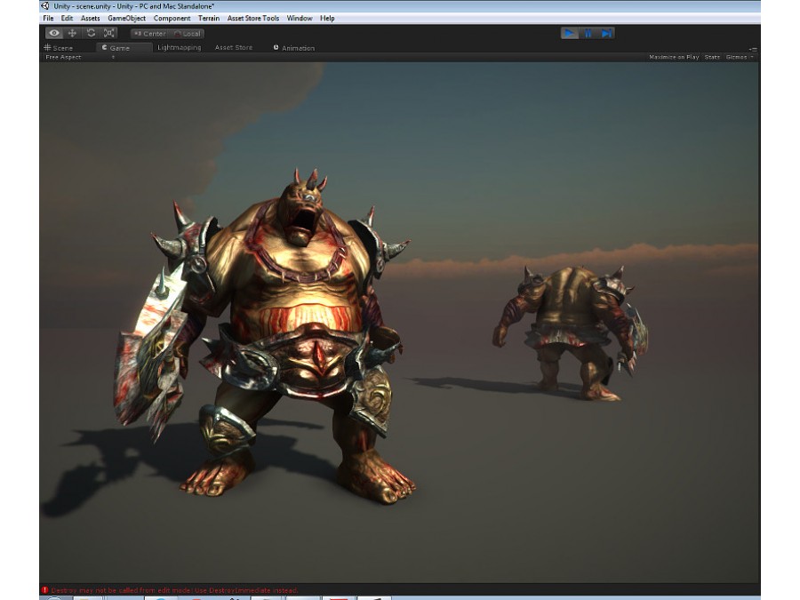The width and height of the screenshot is (800, 600).
Task: Stop play mode with the Play button
Action: 570,33
